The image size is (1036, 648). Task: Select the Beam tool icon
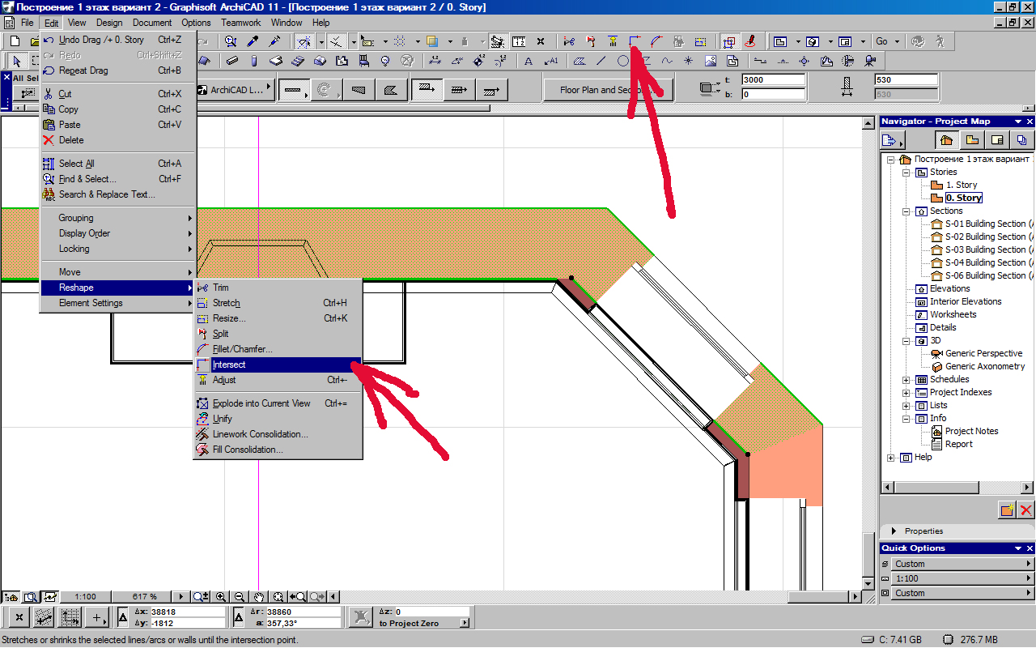232,61
